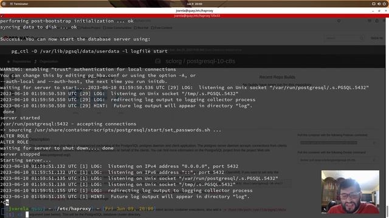Minimize the Terminator window
The image size is (389, 218).
tap(373, 11)
